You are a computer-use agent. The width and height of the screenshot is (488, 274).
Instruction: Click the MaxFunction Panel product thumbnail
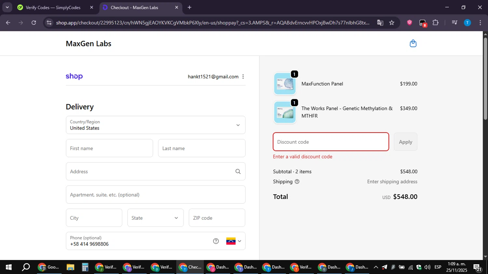tap(285, 84)
